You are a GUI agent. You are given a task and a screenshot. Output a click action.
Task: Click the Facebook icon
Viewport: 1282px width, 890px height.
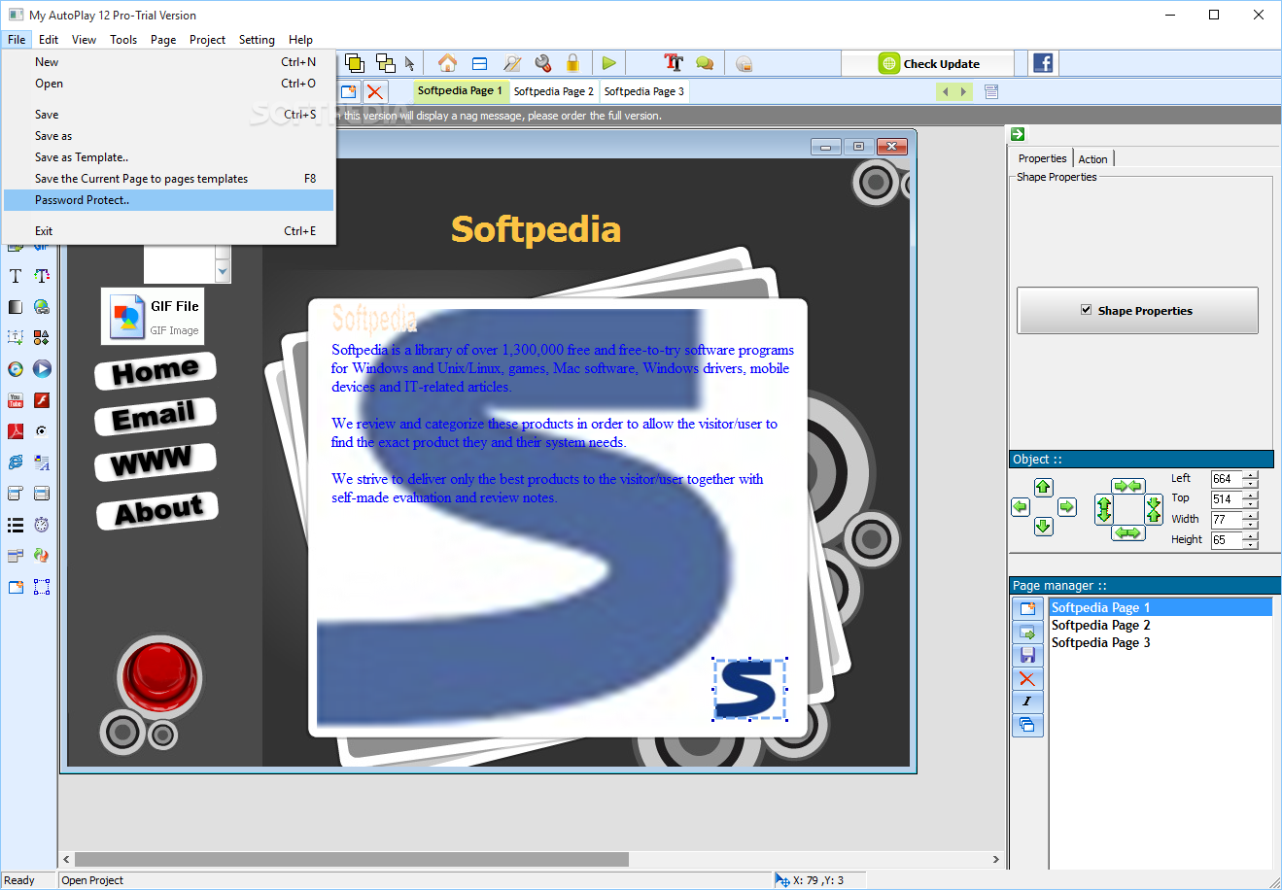tap(1043, 63)
